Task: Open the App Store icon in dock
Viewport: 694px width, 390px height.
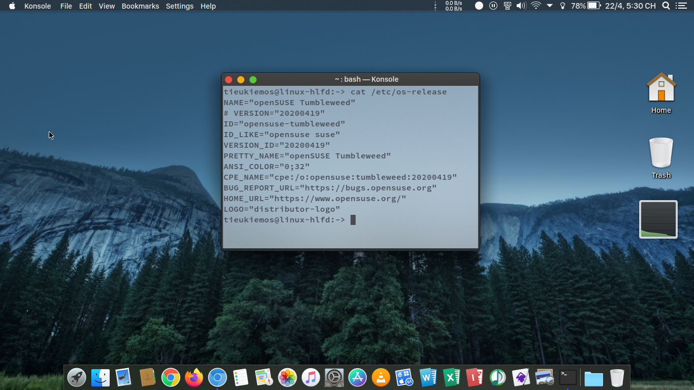Action: click(358, 377)
